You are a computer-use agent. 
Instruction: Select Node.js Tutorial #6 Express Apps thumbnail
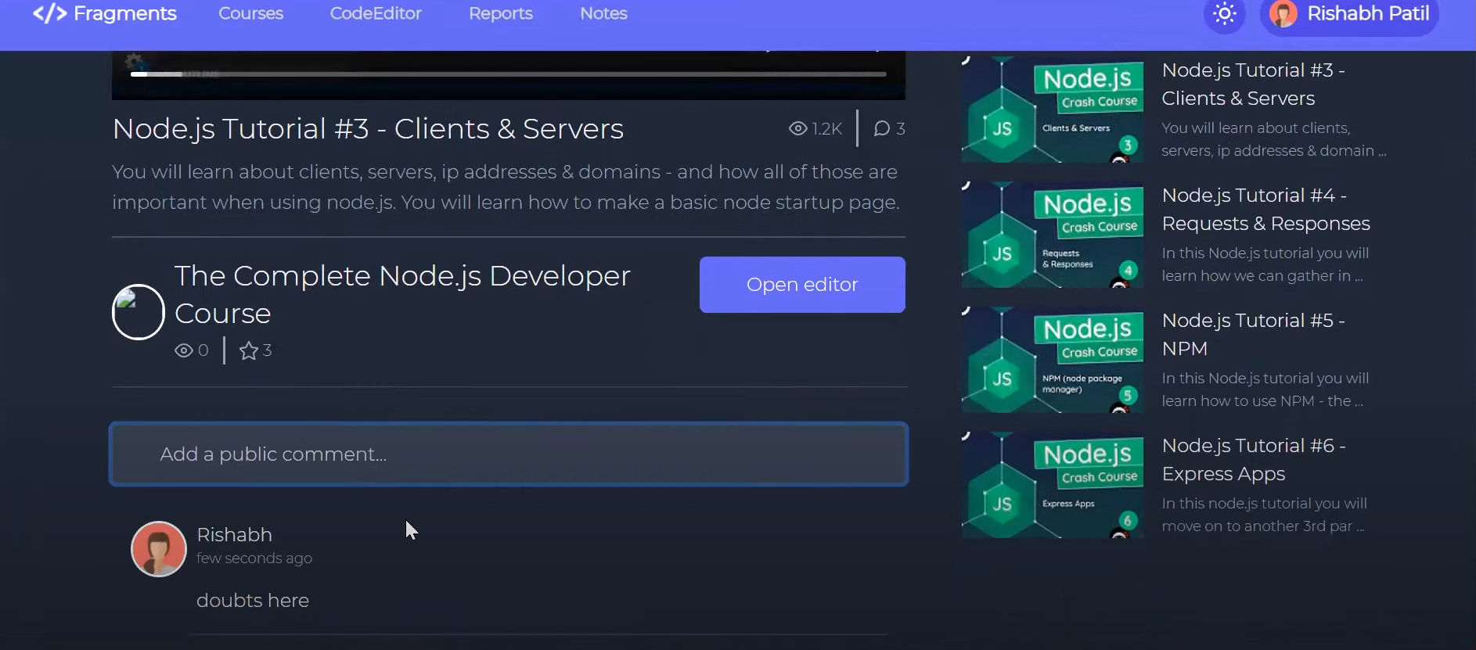coord(1053,485)
